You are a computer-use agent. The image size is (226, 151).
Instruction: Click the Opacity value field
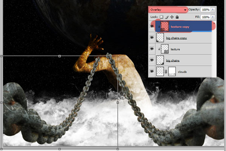[x=205, y=10]
